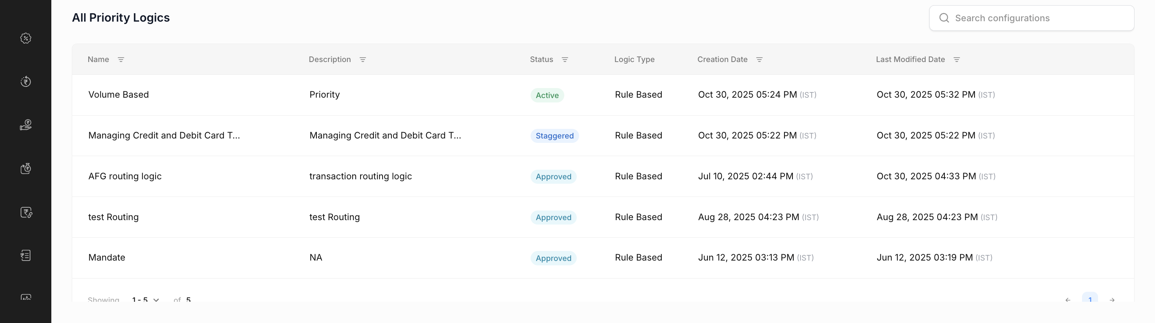Go to the previous page arrow

1068,299
